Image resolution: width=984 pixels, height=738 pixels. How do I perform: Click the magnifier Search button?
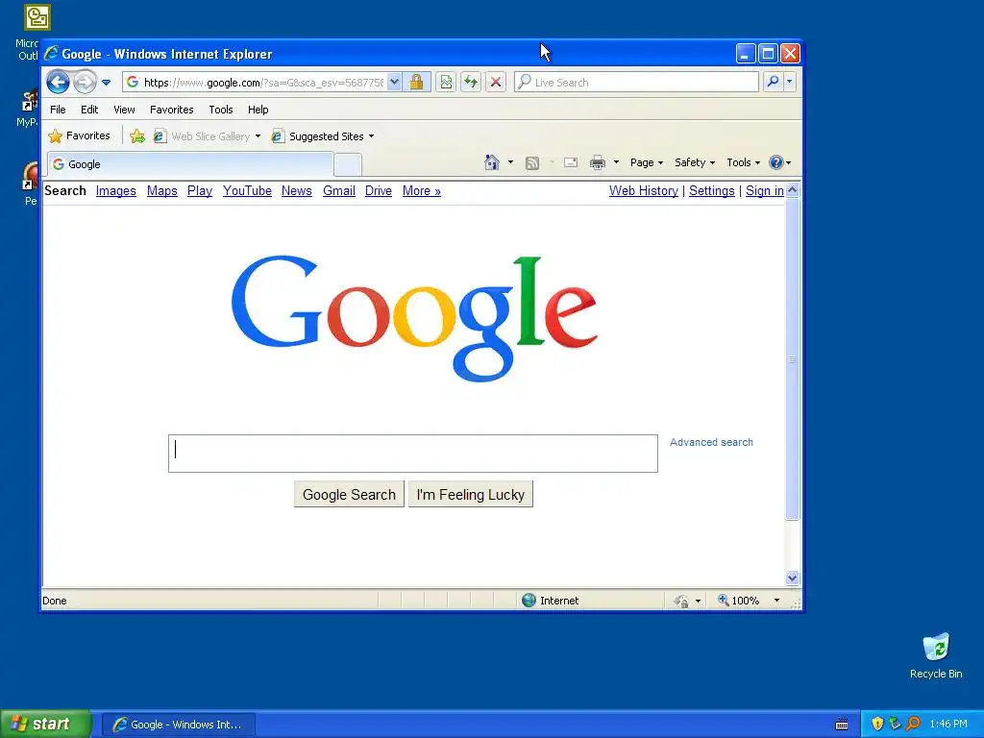[774, 83]
